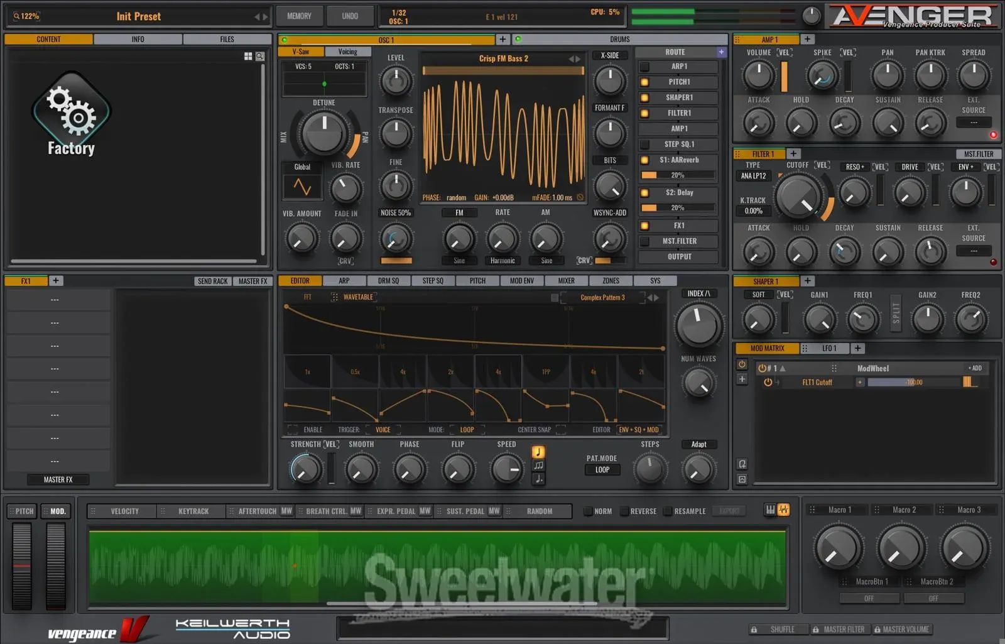Toggle the DRUMS power LED
Viewport: 1005px width, 644px height.
(518, 40)
